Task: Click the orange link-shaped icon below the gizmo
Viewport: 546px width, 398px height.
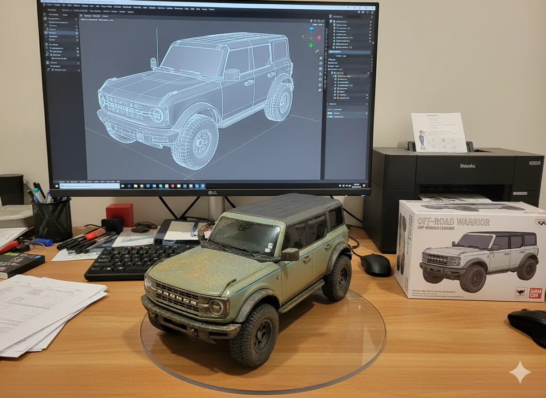Action: pyautogui.click(x=317, y=51)
